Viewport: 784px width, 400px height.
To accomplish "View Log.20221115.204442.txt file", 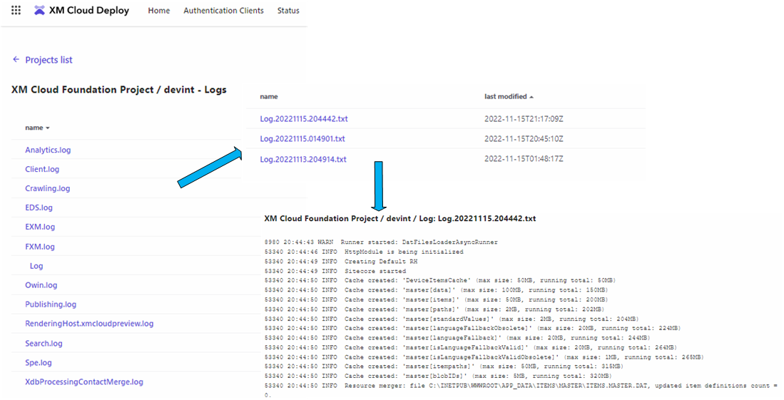I will coord(304,119).
